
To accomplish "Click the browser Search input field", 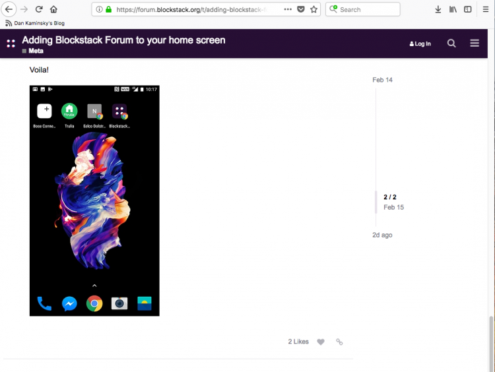I will coord(363,9).
